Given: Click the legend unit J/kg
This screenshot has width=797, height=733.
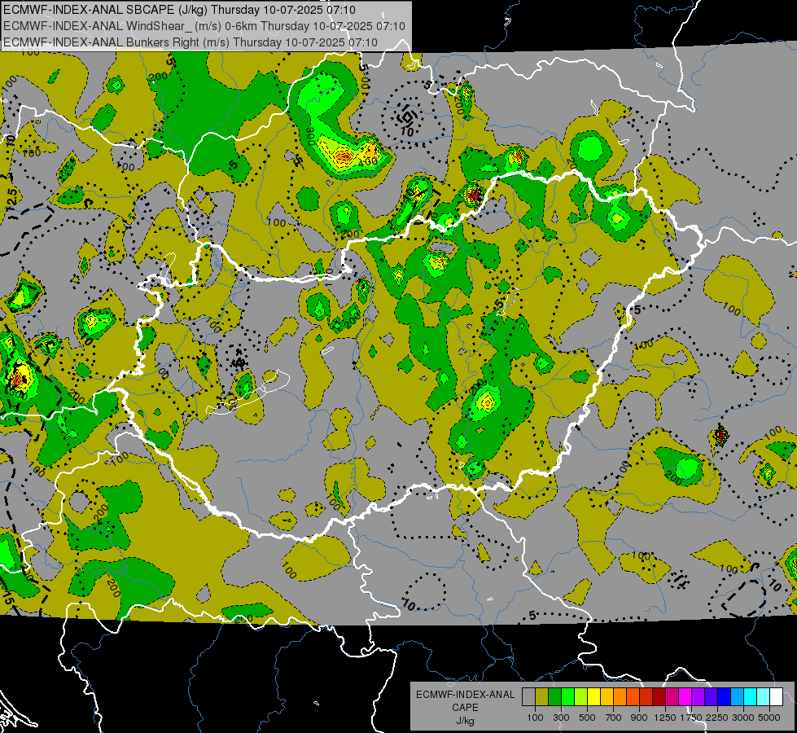Looking at the screenshot, I should coord(465,721).
